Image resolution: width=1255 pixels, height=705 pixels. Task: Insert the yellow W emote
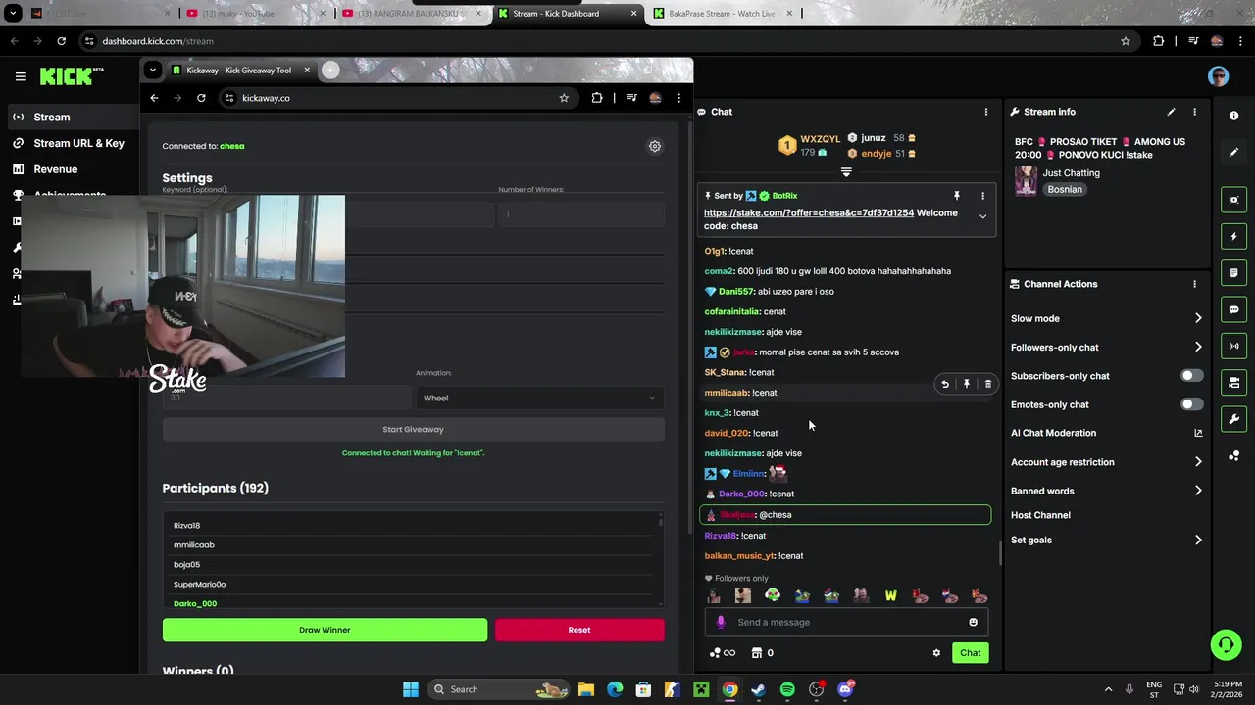pyautogui.click(x=890, y=595)
